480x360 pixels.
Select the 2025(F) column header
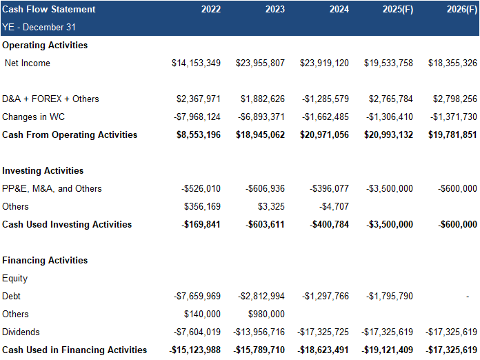tap(397, 10)
